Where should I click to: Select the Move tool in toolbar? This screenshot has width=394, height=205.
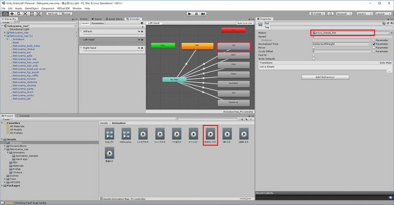[x=12, y=14]
